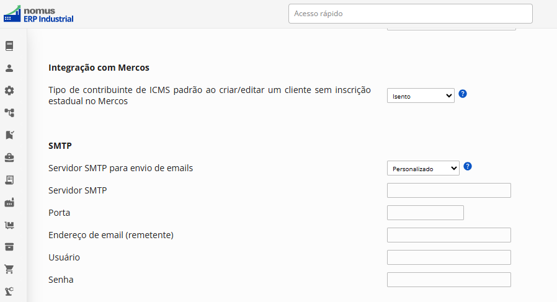This screenshot has width=557, height=302.
Task: Open the person icon in sidebar
Action: [x=9, y=68]
